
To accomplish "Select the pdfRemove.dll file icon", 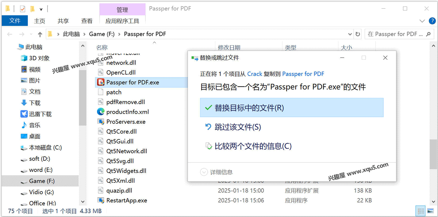I will coord(101,102).
